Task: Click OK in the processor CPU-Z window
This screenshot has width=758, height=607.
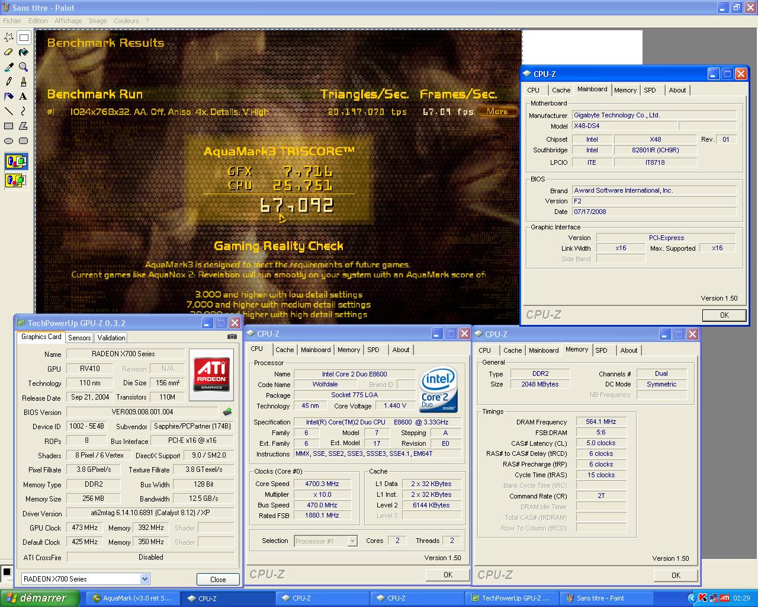Action: (448, 574)
